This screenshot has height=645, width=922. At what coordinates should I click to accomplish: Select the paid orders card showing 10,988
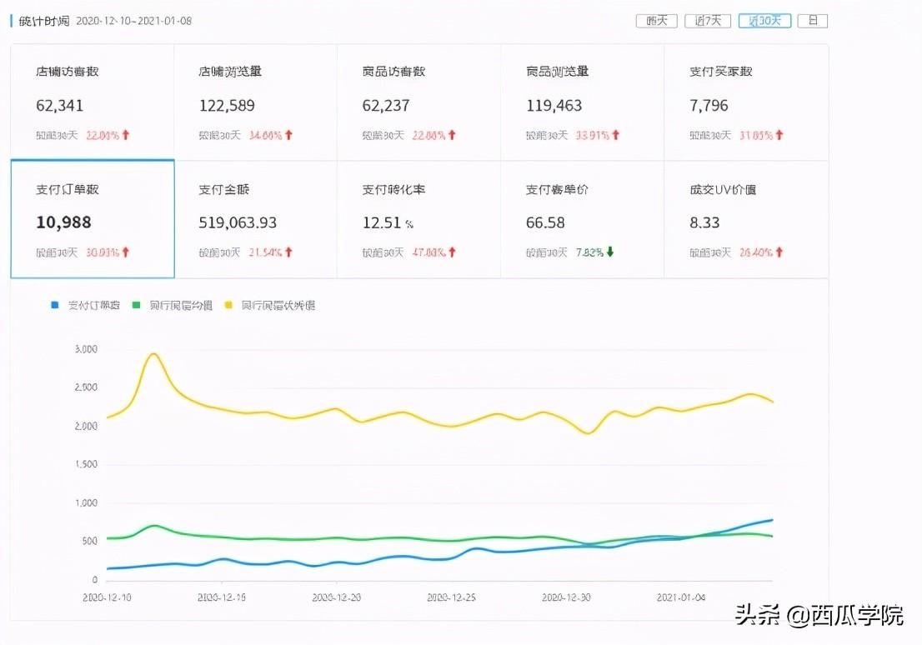(93, 218)
